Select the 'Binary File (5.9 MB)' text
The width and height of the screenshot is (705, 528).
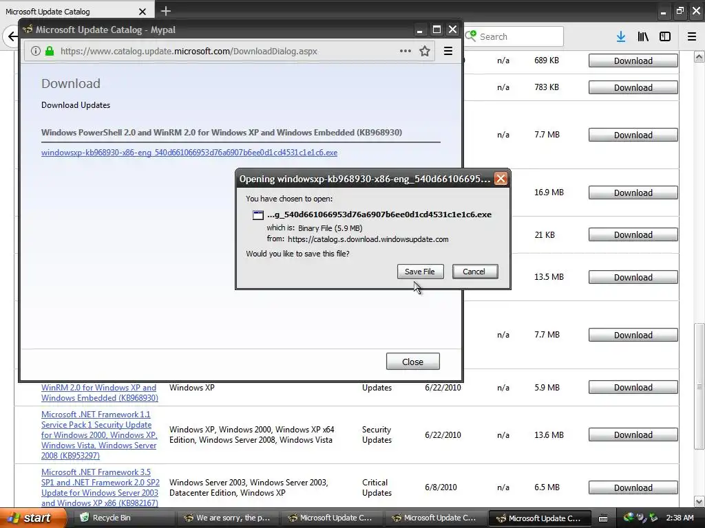(x=330, y=228)
